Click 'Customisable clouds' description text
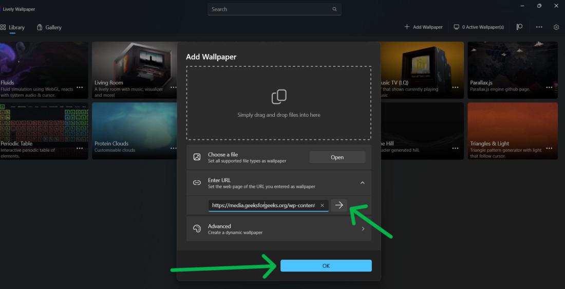 [115, 150]
